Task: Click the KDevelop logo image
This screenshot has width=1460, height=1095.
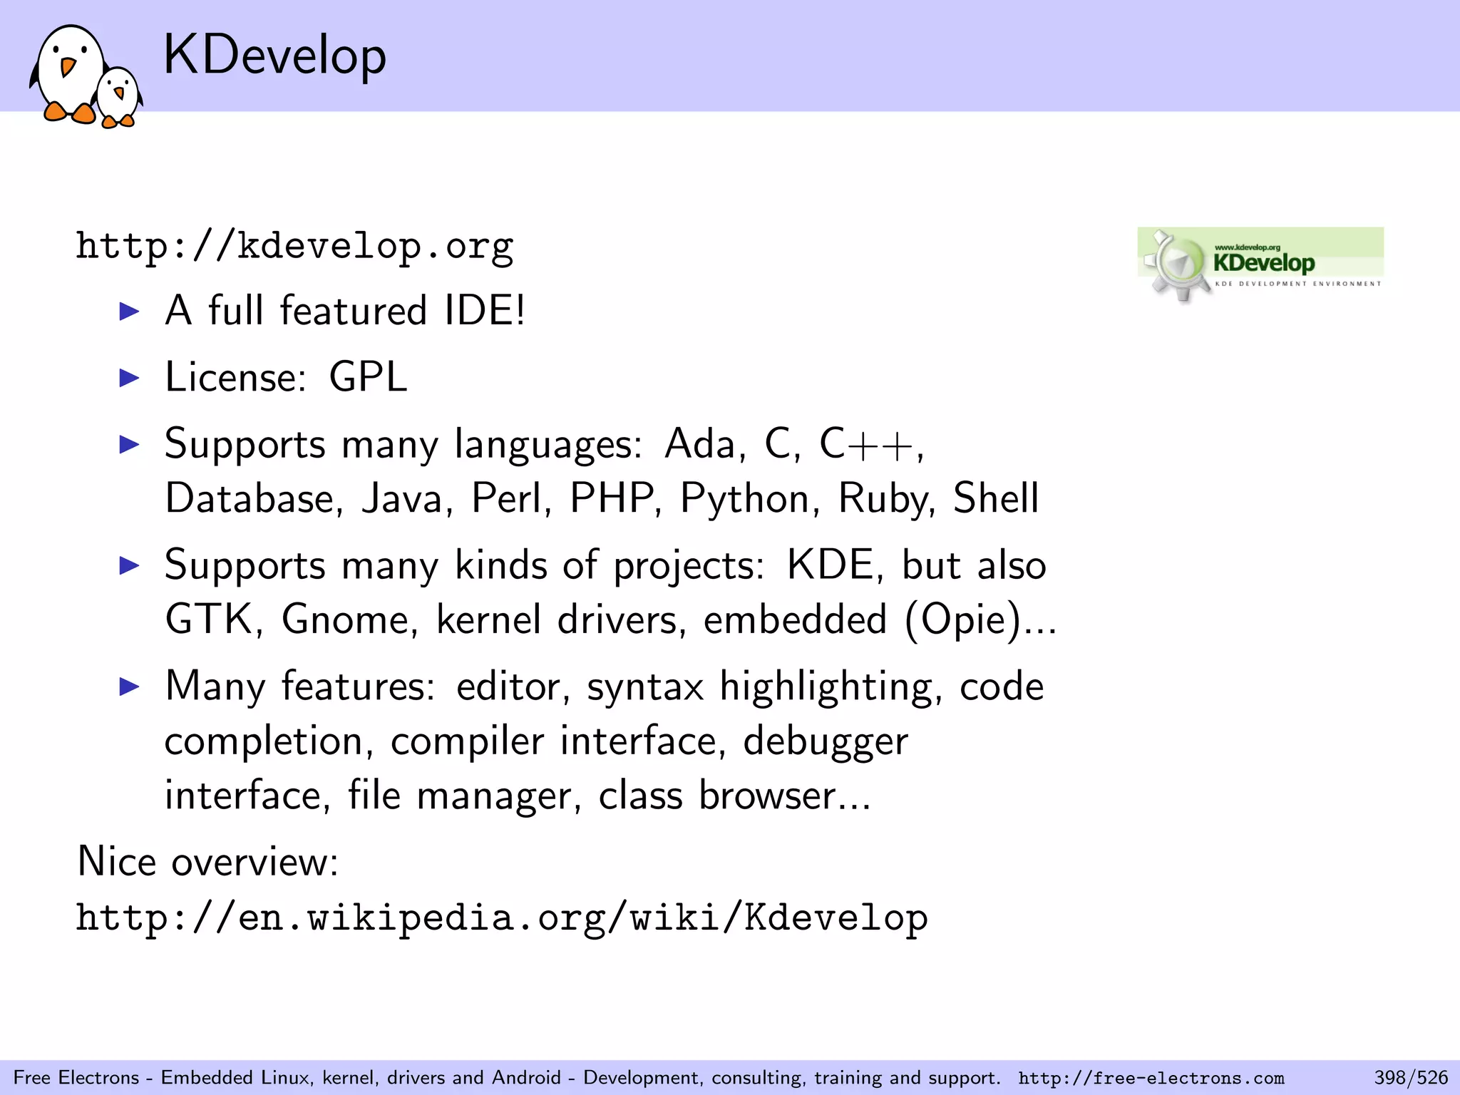Action: (1260, 264)
